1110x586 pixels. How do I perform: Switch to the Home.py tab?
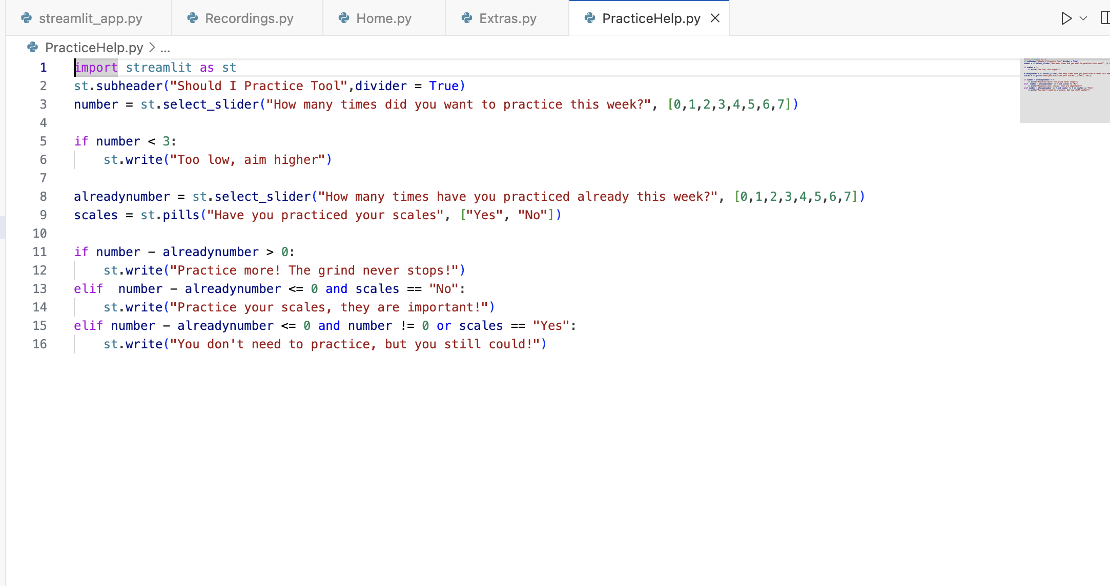(383, 18)
